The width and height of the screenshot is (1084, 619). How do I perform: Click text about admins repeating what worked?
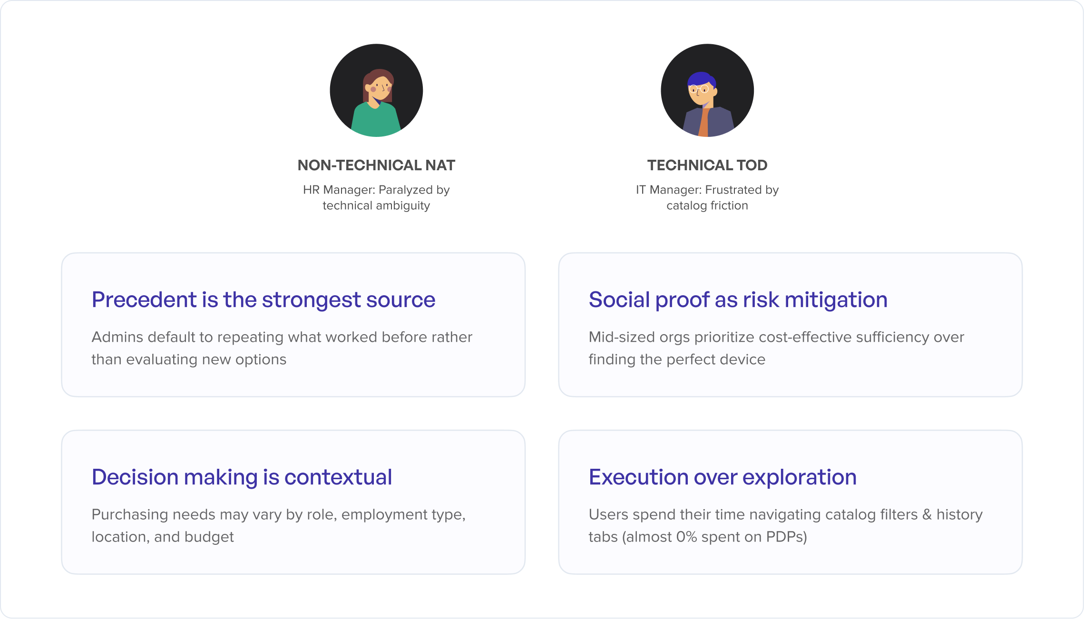click(282, 348)
